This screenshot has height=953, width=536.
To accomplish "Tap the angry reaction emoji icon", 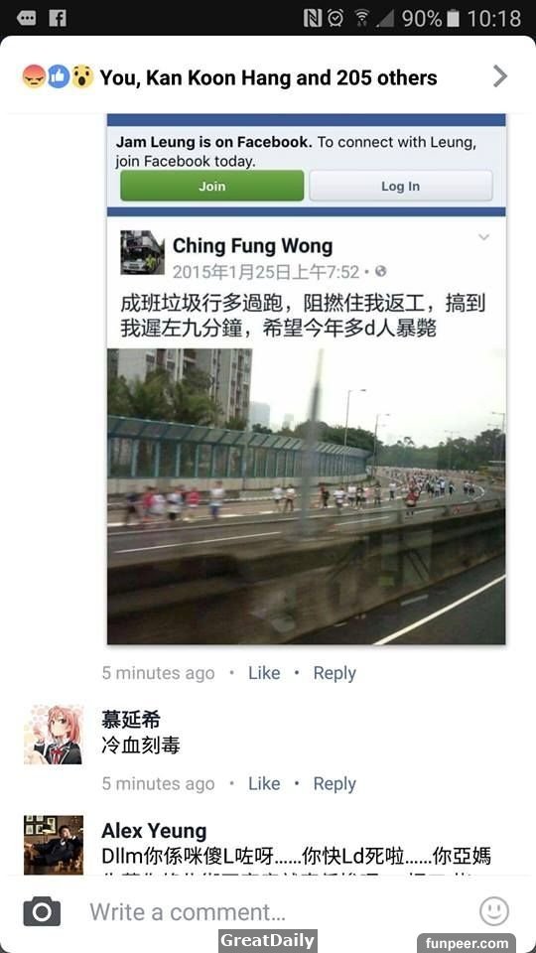I will [x=34, y=76].
